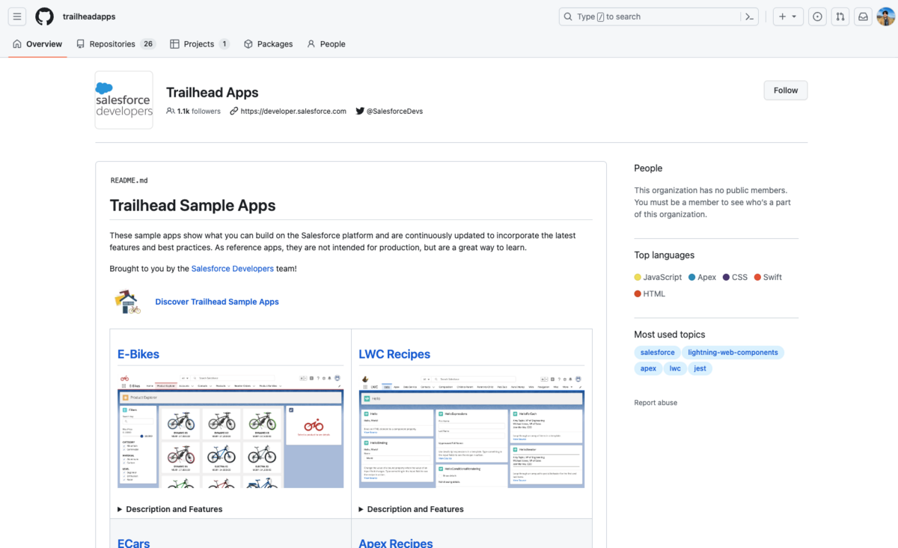The image size is (898, 548).
Task: Open the Notifications inbox icon
Action: click(863, 16)
